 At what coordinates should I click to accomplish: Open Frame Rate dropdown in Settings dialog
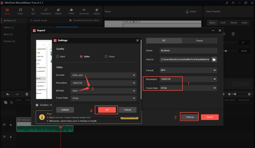coord(103,98)
